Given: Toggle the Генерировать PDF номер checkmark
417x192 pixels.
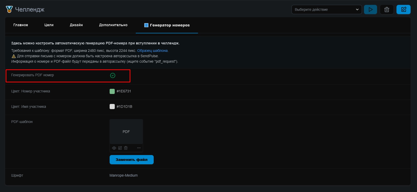Looking at the screenshot, I should 113,75.
